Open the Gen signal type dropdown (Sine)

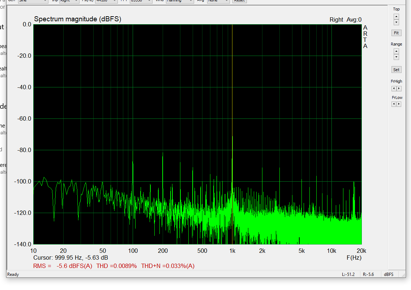coord(33,1)
